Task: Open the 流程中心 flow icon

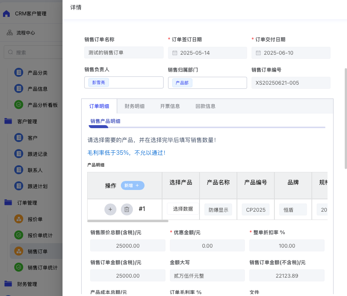Action: click(x=9, y=33)
